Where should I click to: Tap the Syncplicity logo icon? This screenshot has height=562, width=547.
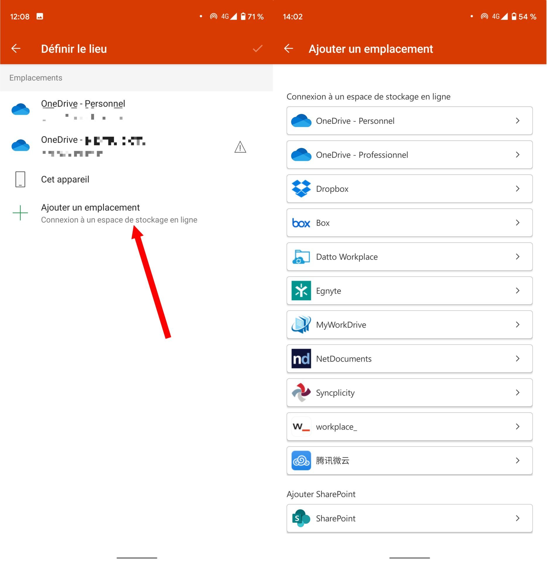301,392
